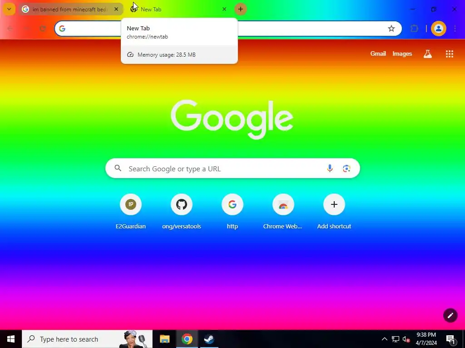The height and width of the screenshot is (348, 465).
Task: Click the Add shortcut button
Action: (334, 211)
